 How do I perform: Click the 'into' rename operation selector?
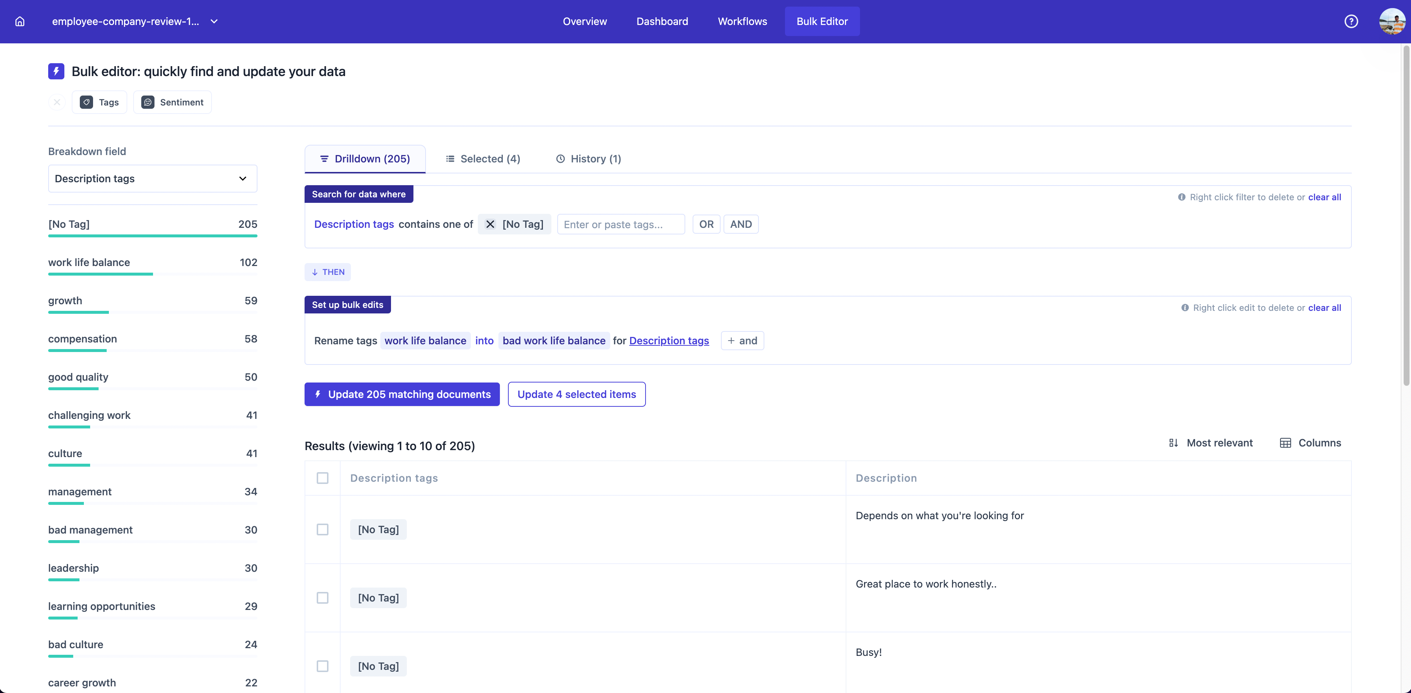(484, 341)
